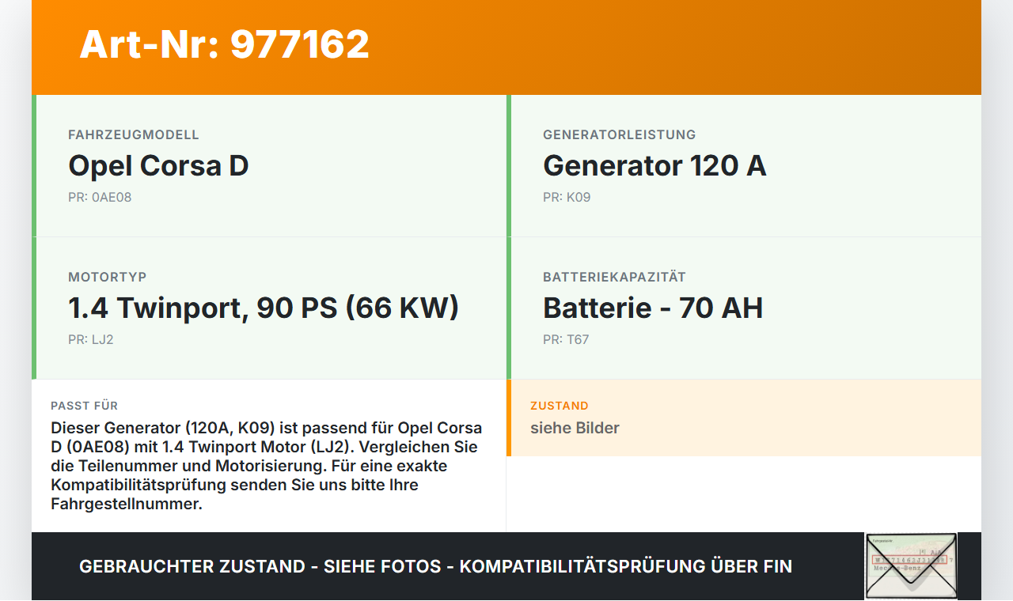Click the PR code "PR: K09"

click(x=567, y=198)
